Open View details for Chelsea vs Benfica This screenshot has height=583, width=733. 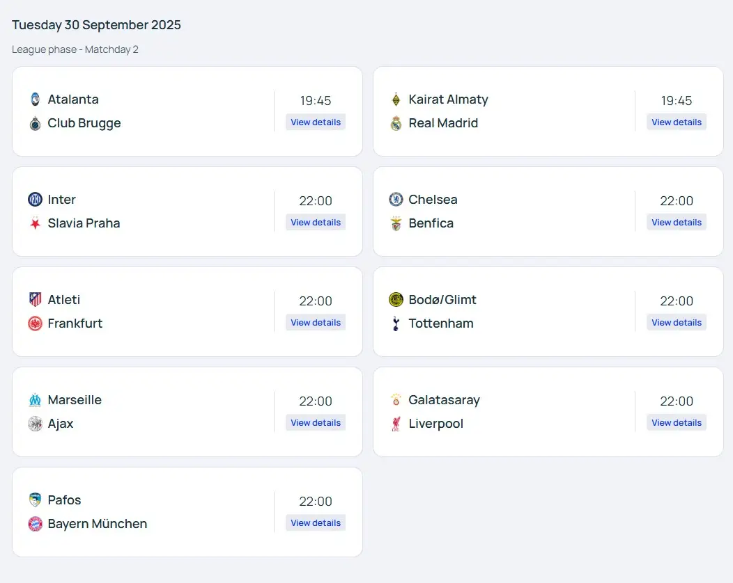677,223
